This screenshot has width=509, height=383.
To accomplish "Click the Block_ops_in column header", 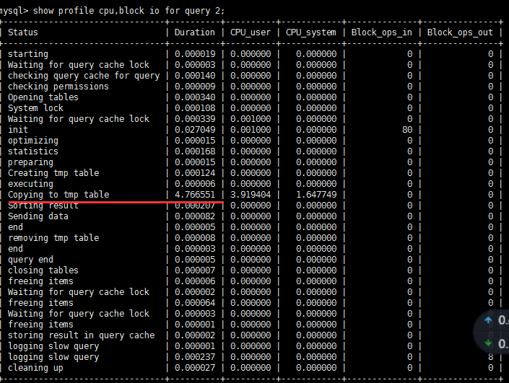I will pos(382,32).
